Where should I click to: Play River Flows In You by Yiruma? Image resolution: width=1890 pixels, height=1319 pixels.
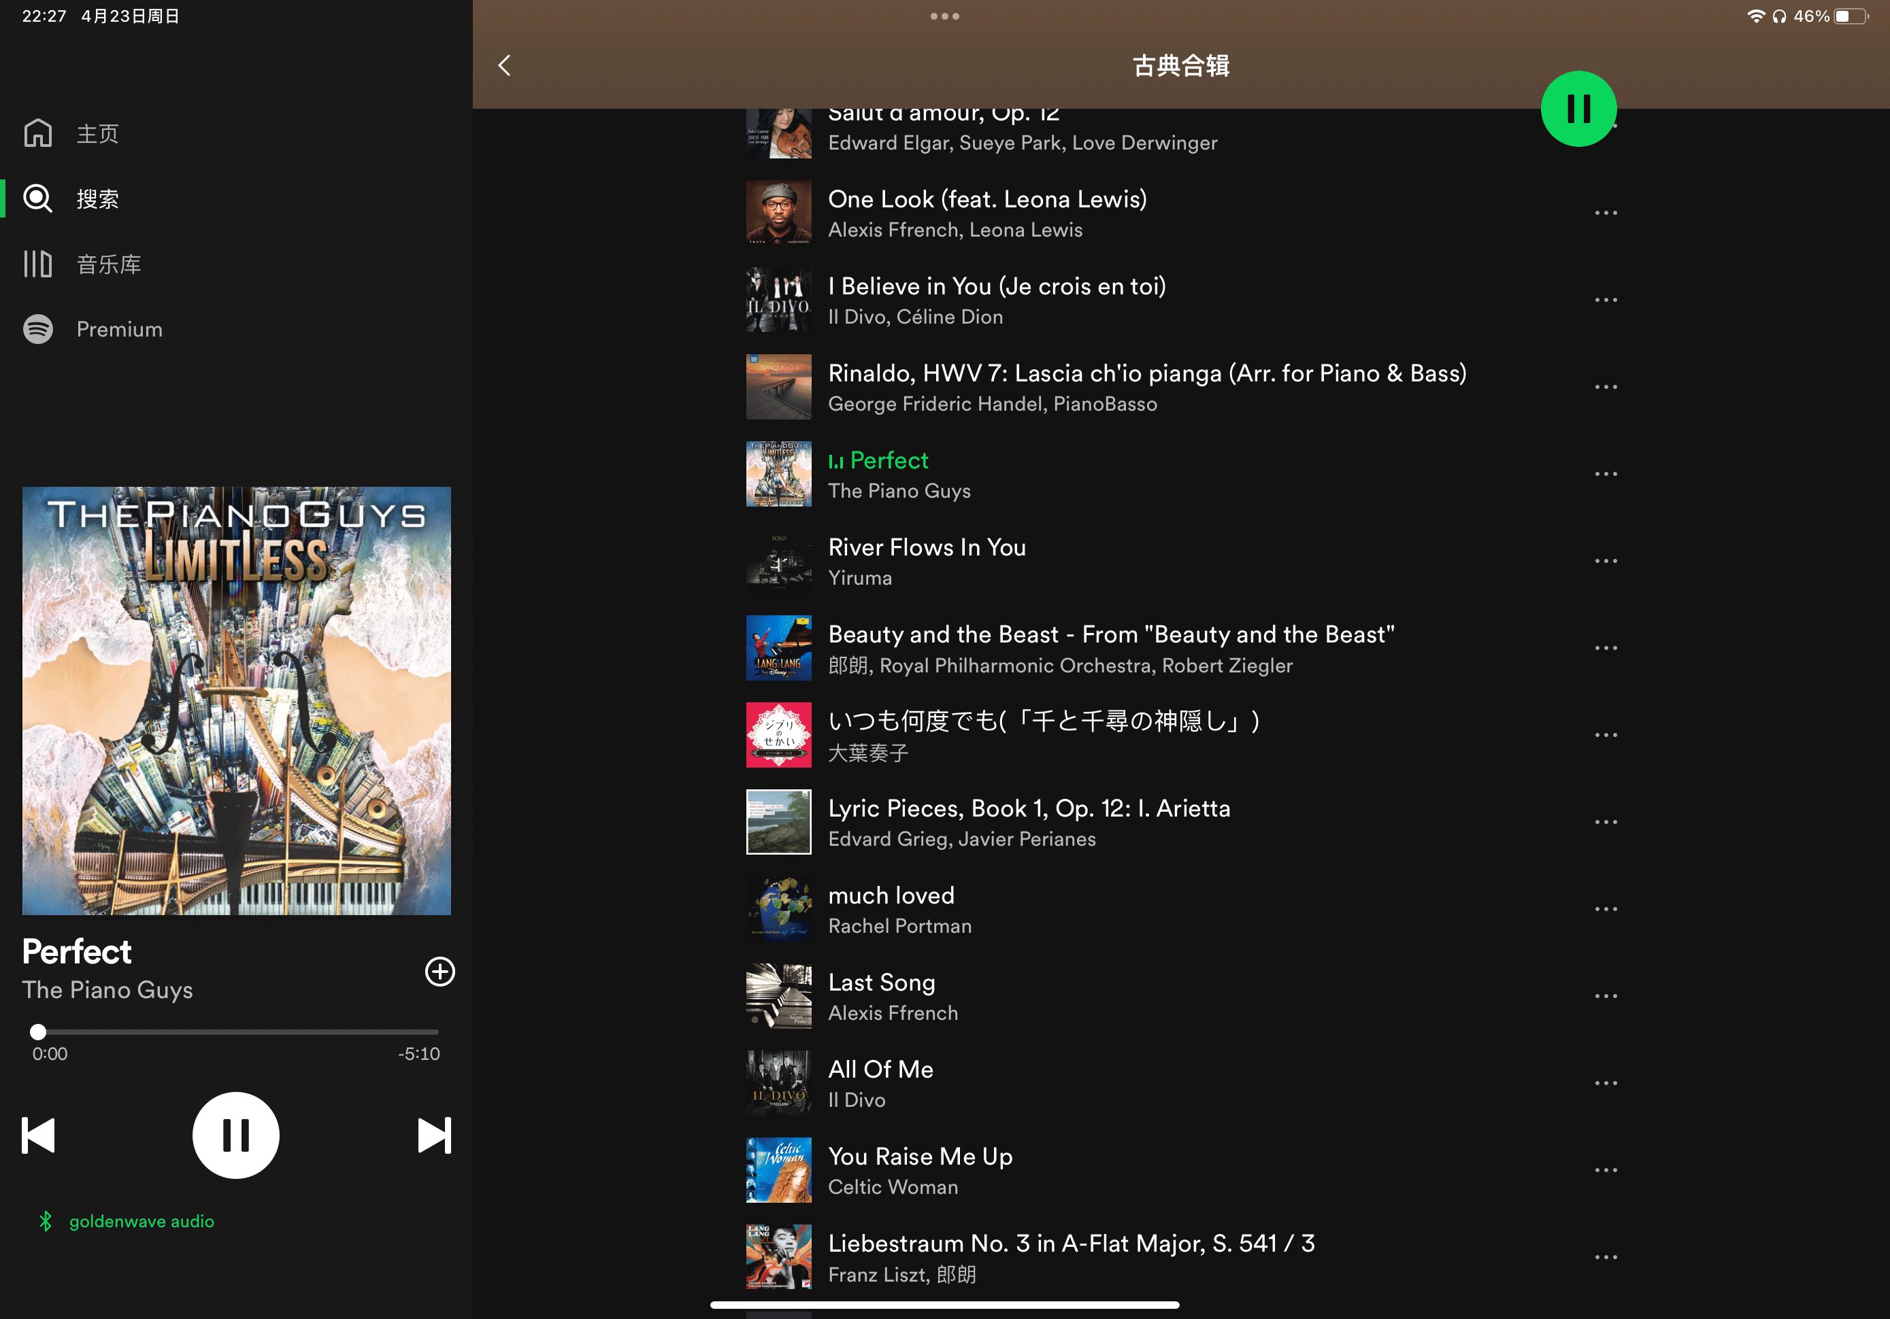(1182, 561)
